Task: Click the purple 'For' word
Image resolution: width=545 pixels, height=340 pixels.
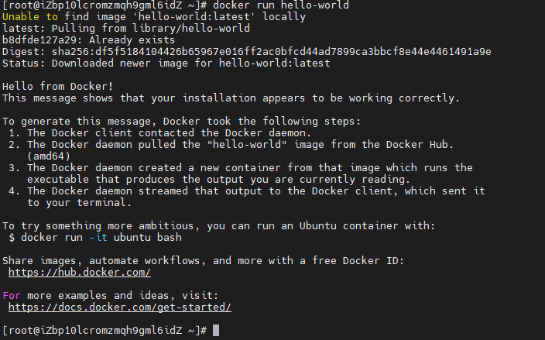Action: pos(12,296)
